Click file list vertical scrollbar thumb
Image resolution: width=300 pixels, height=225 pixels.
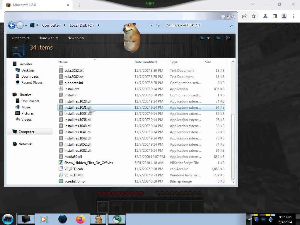233,146
